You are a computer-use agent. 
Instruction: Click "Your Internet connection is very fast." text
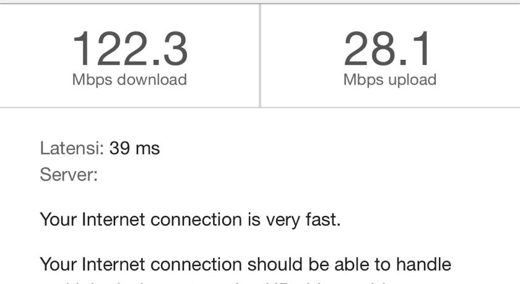tap(190, 219)
